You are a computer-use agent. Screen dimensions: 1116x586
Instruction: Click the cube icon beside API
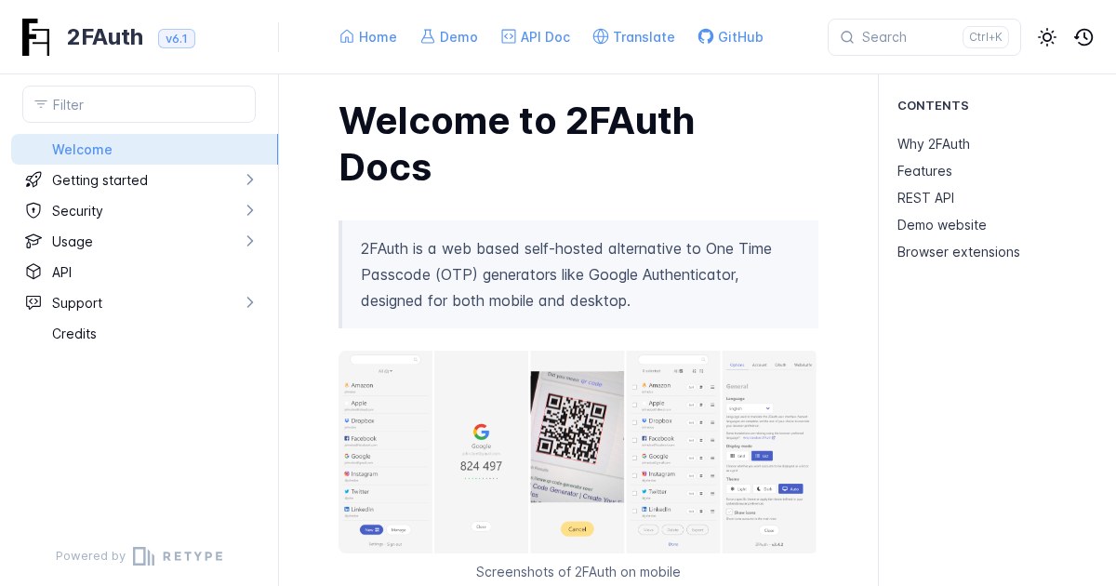pyautogui.click(x=33, y=272)
